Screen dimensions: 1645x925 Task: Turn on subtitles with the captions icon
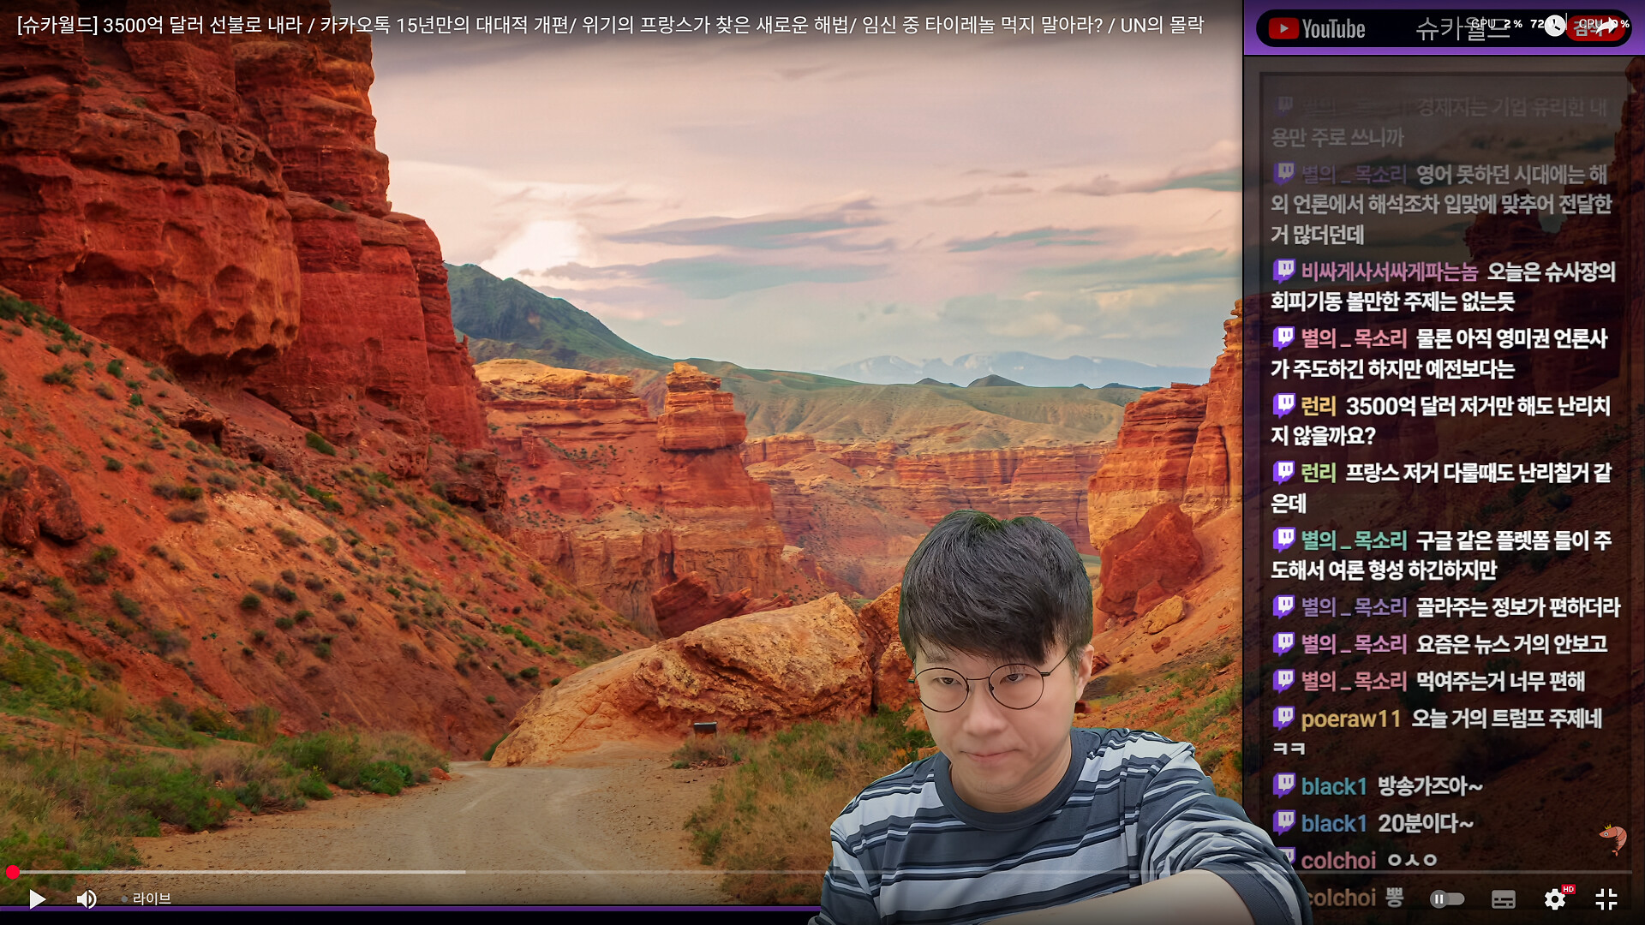pyautogui.click(x=1504, y=898)
